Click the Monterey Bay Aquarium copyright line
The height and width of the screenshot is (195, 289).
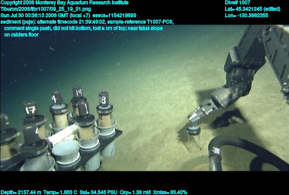pyautogui.click(x=65, y=3)
